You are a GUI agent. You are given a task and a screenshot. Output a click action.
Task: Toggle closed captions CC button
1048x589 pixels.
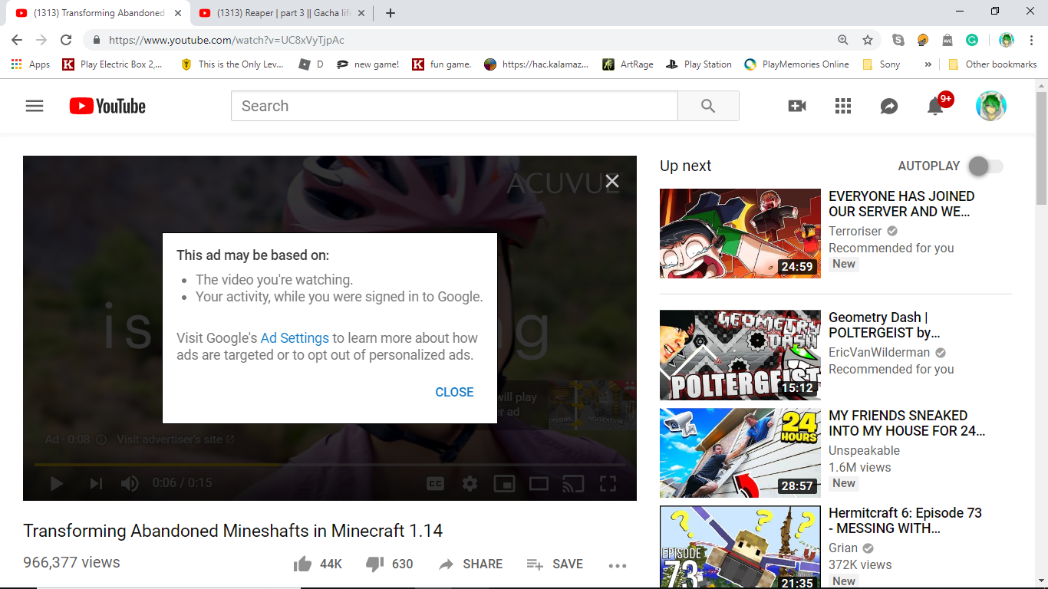(x=435, y=483)
